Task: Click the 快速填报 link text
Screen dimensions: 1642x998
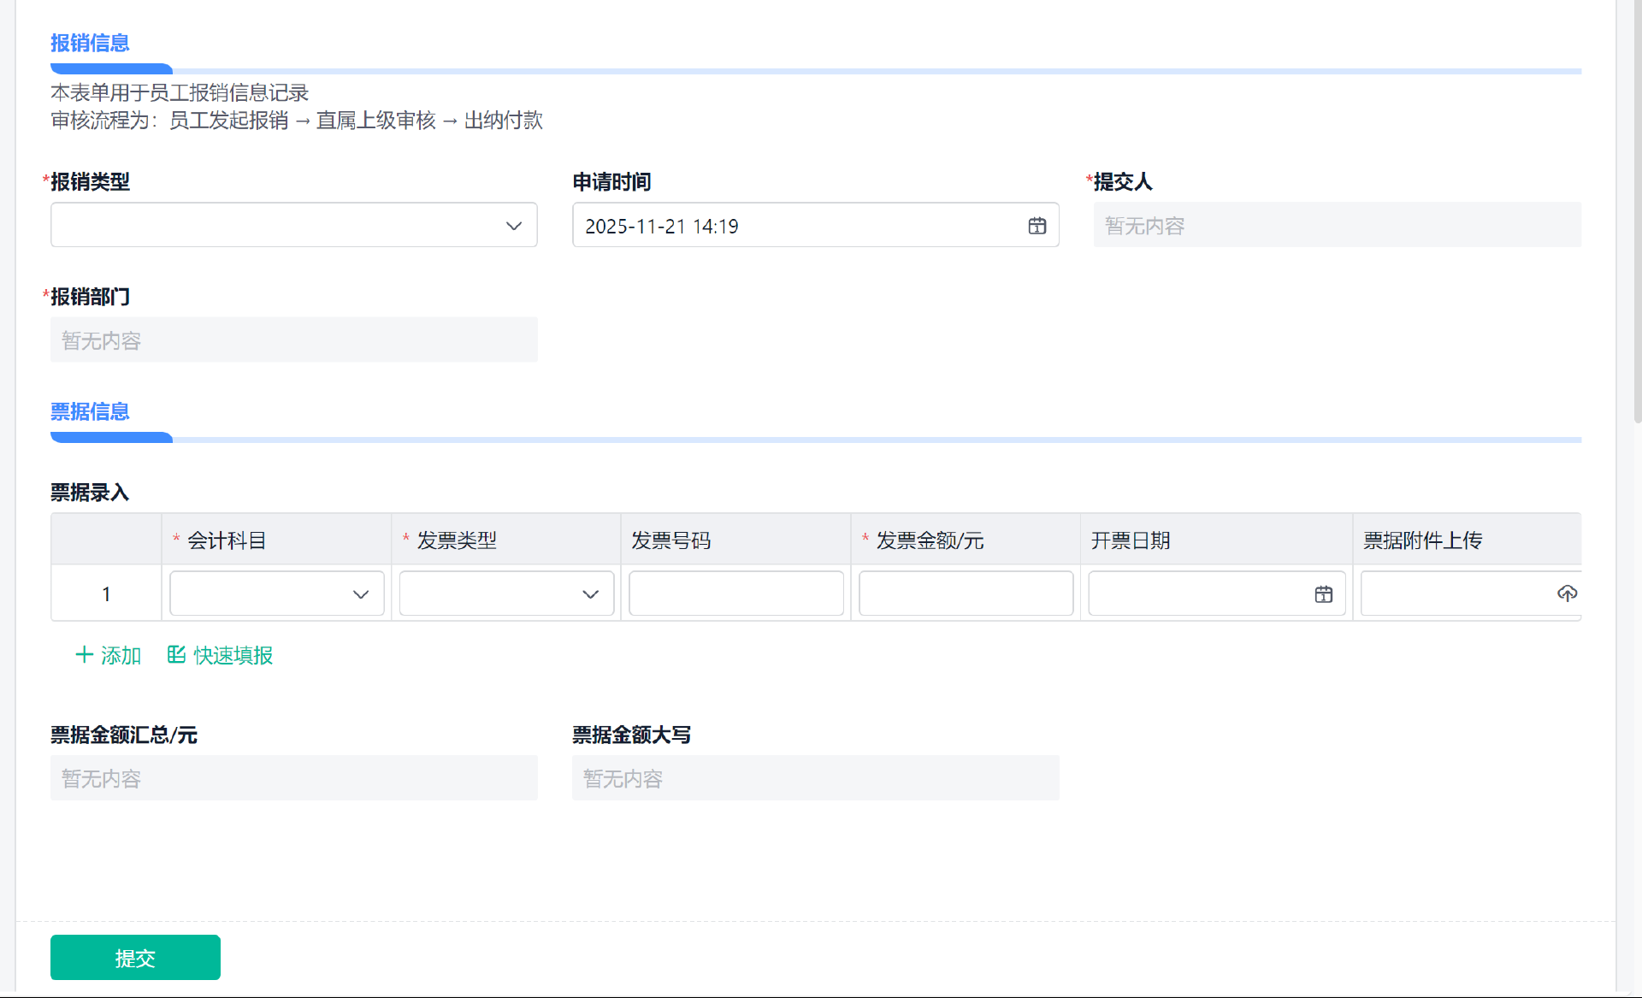Action: [x=233, y=656]
